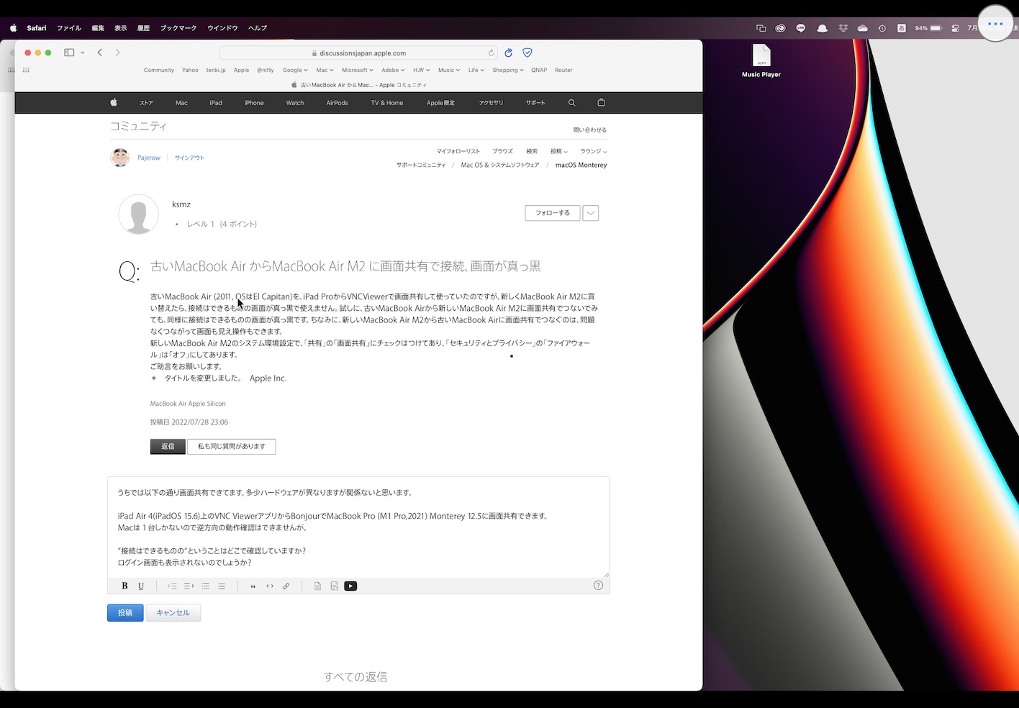Viewport: 1019px width, 708px height.
Task: Open editor help question mark
Action: point(598,585)
